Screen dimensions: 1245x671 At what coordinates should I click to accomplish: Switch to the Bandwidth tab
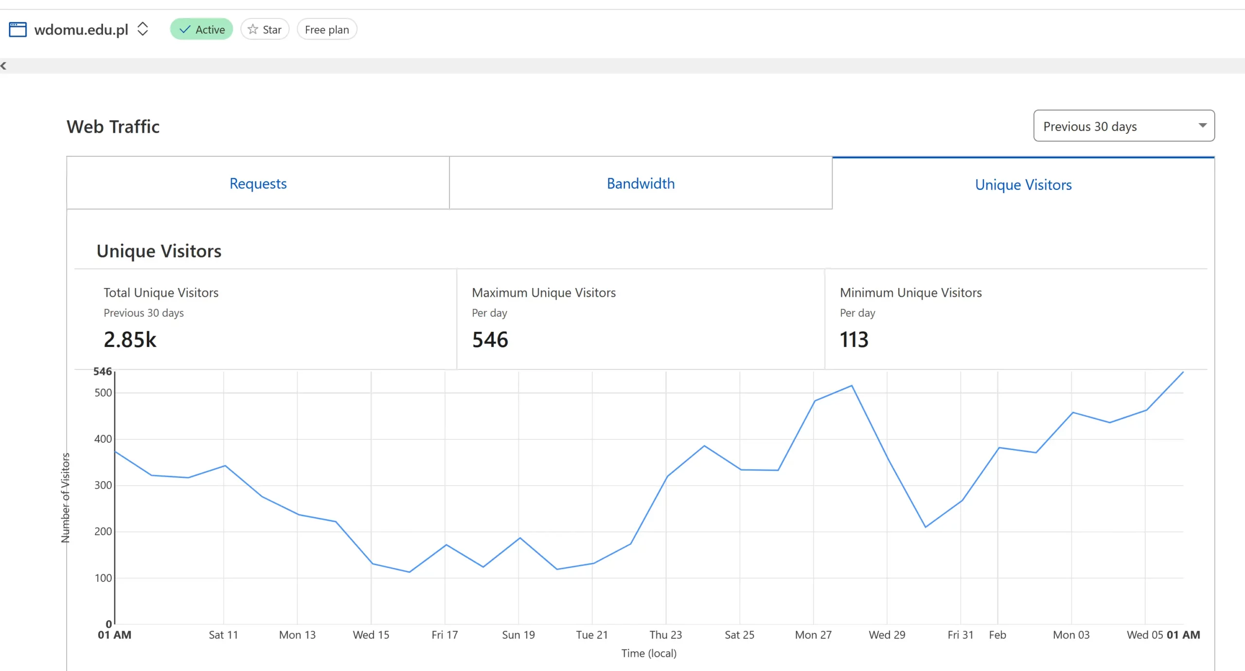tap(640, 183)
